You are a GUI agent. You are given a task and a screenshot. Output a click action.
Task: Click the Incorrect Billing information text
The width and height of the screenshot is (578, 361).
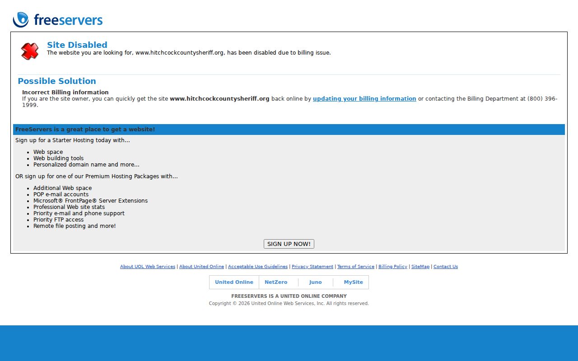coord(65,93)
